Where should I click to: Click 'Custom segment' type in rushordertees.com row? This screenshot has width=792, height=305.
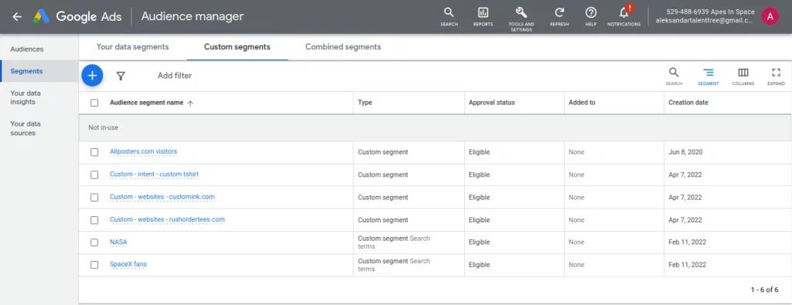(383, 220)
